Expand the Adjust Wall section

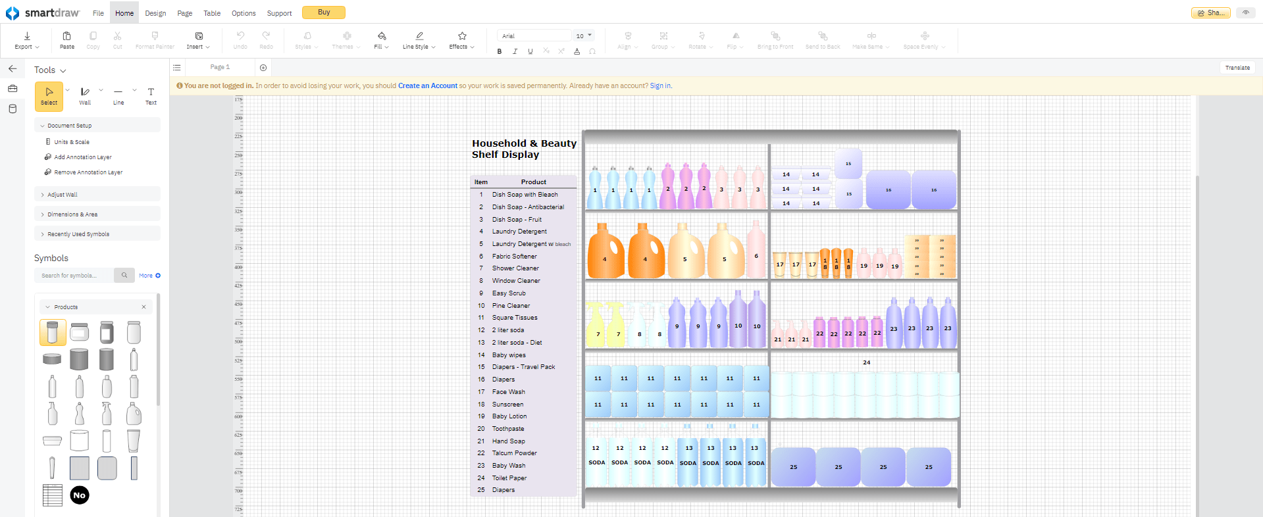click(x=97, y=195)
